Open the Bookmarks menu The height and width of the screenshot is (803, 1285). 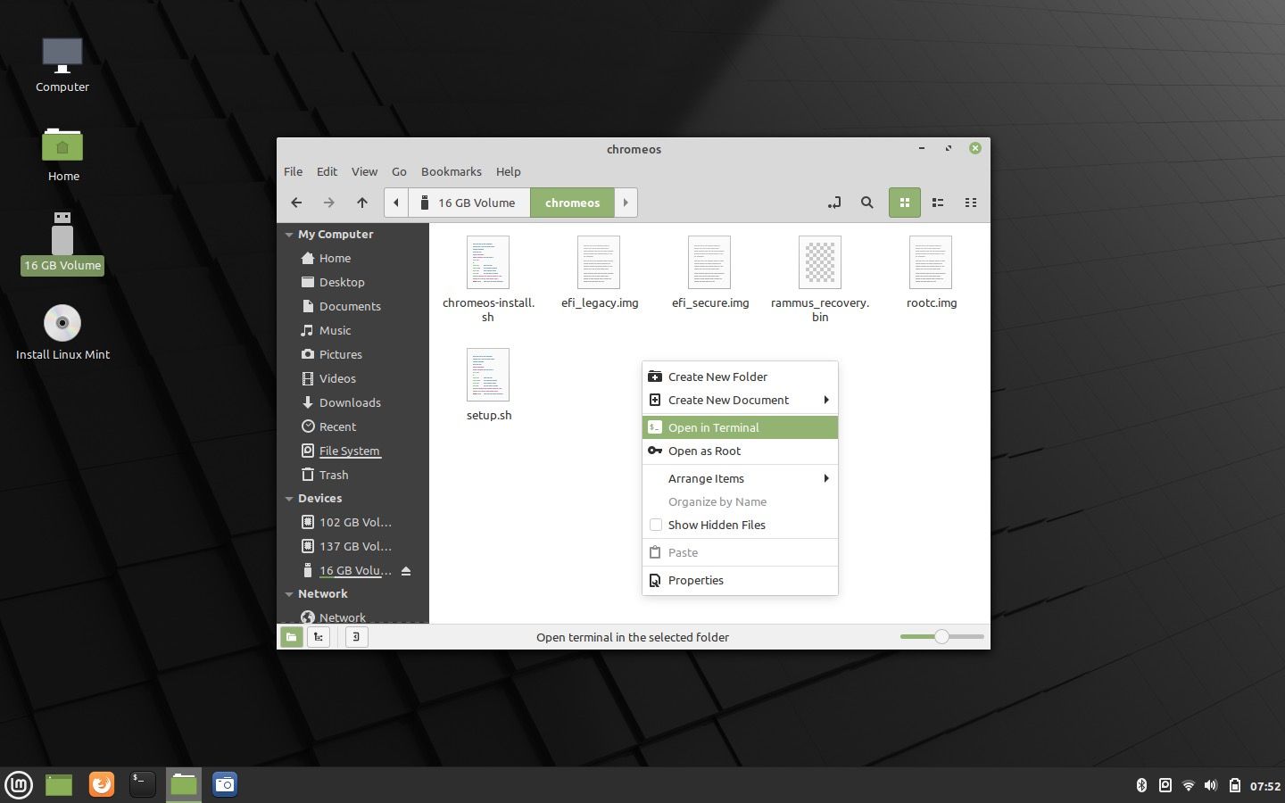tap(451, 171)
